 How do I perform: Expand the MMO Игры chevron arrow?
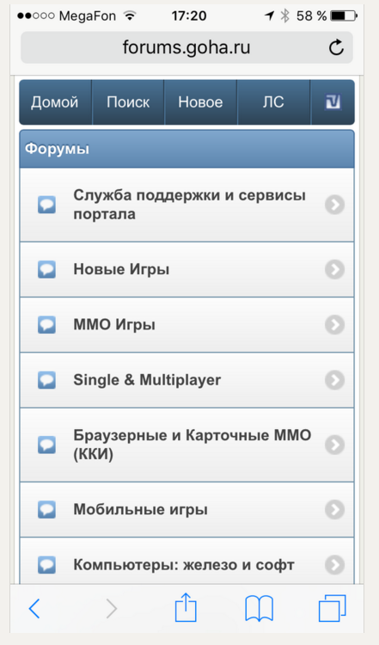pyautogui.click(x=334, y=325)
